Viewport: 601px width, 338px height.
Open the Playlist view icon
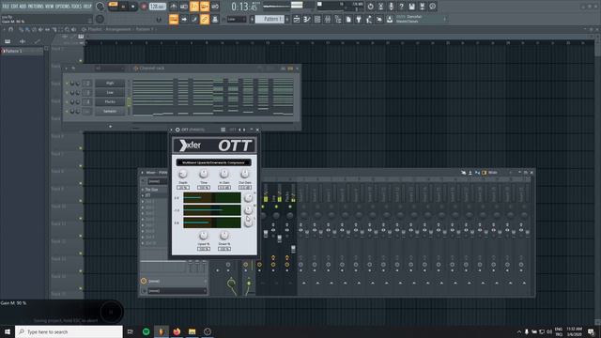click(297, 19)
